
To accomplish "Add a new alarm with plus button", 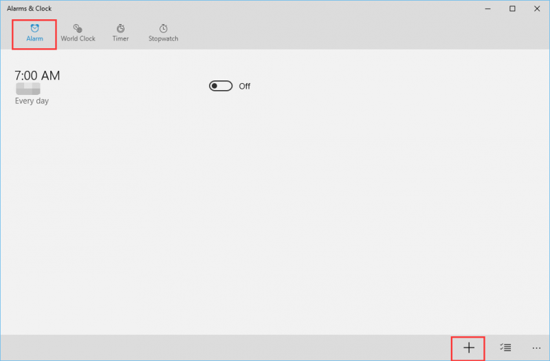I will (469, 348).
